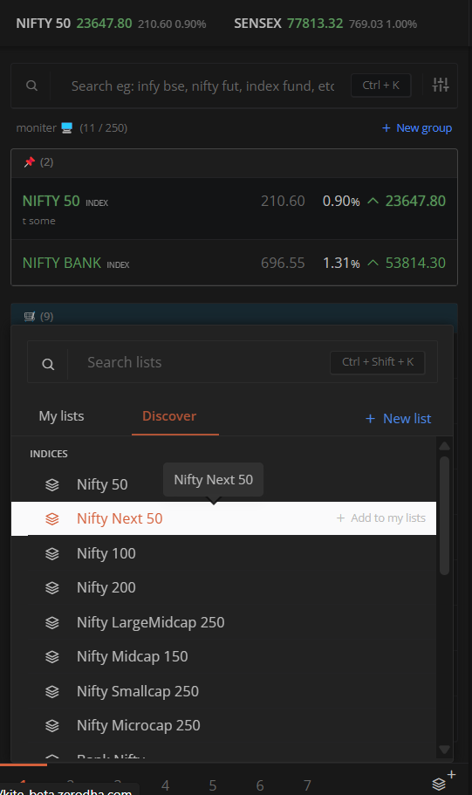Image resolution: width=472 pixels, height=795 pixels.
Task: Click the stack icon beside Nifty Midcap 150
Action: (x=52, y=656)
